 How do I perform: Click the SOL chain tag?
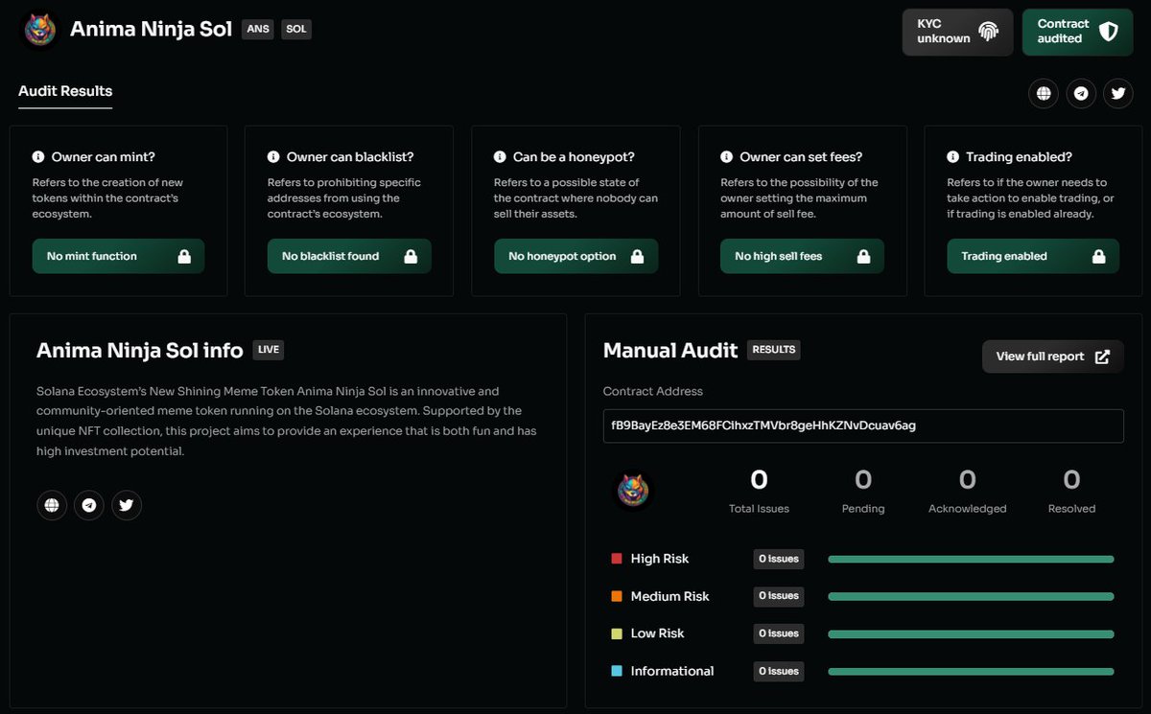(x=296, y=29)
